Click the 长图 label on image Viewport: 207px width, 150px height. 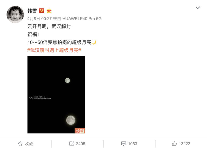[80, 131]
